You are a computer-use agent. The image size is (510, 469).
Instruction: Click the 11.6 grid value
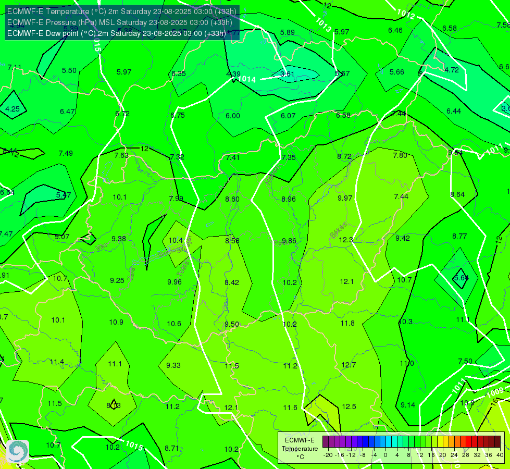tap(290, 408)
